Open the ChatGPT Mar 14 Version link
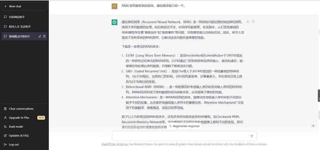320x150 pixels. click(x=115, y=144)
